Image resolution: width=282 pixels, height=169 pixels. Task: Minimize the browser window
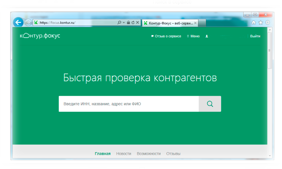[x=248, y=15]
